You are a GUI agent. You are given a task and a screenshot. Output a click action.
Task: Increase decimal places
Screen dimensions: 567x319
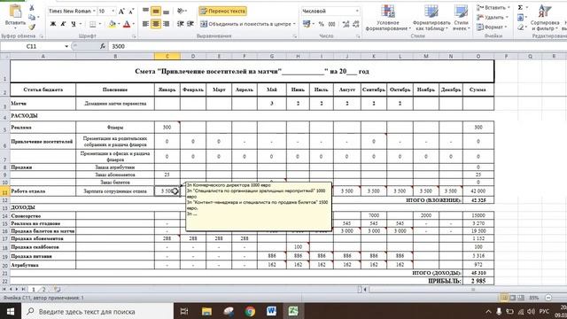pyautogui.click(x=346, y=24)
